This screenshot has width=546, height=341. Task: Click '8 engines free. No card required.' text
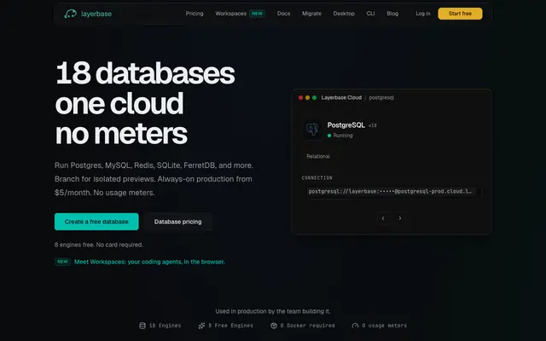point(99,245)
